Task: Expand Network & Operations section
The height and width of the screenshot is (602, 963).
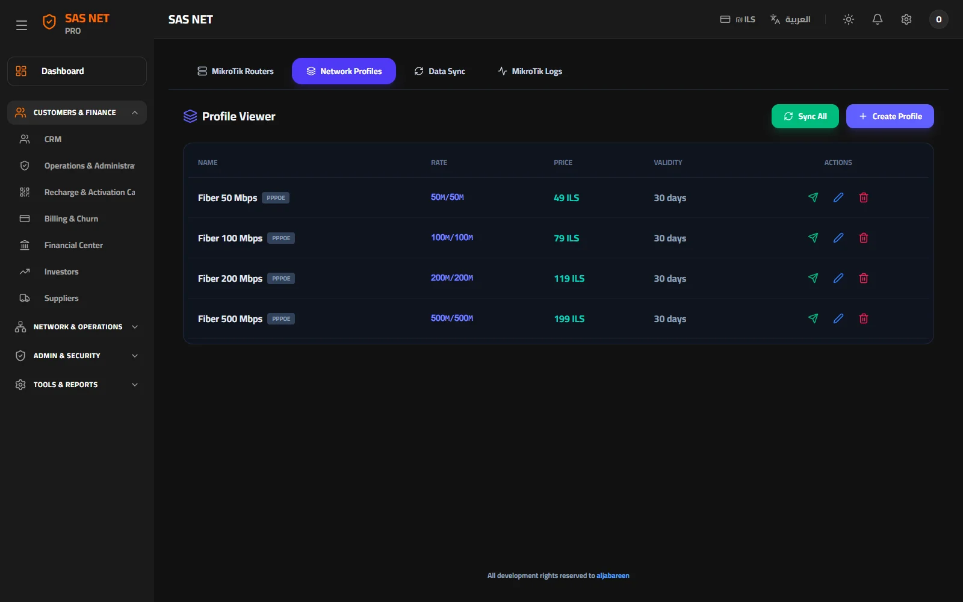Action: click(x=77, y=327)
